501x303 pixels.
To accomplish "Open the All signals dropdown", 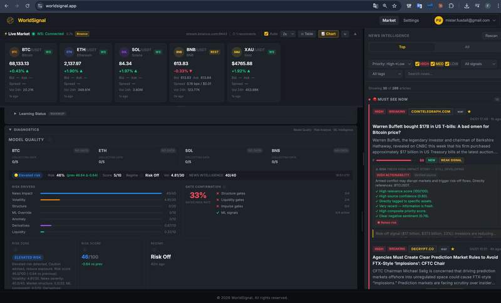I will coord(480,64).
